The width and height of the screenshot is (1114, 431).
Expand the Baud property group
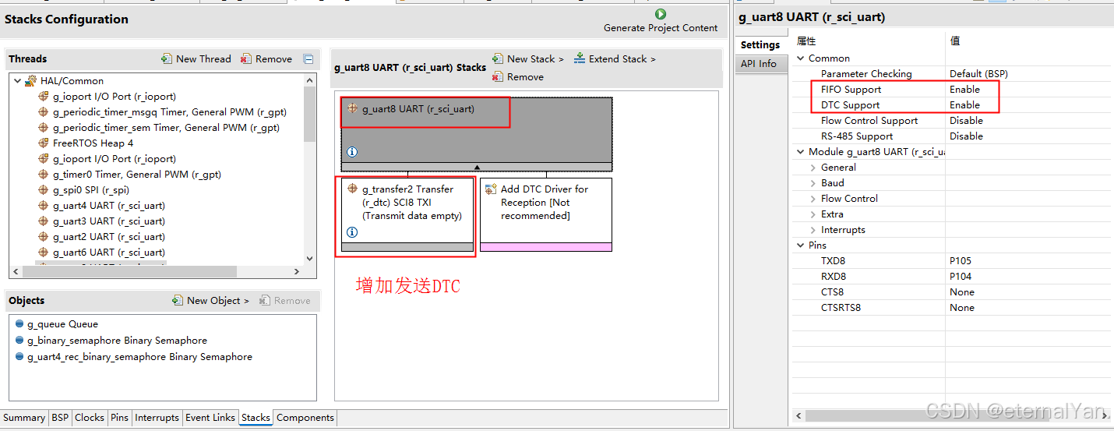pyautogui.click(x=813, y=182)
